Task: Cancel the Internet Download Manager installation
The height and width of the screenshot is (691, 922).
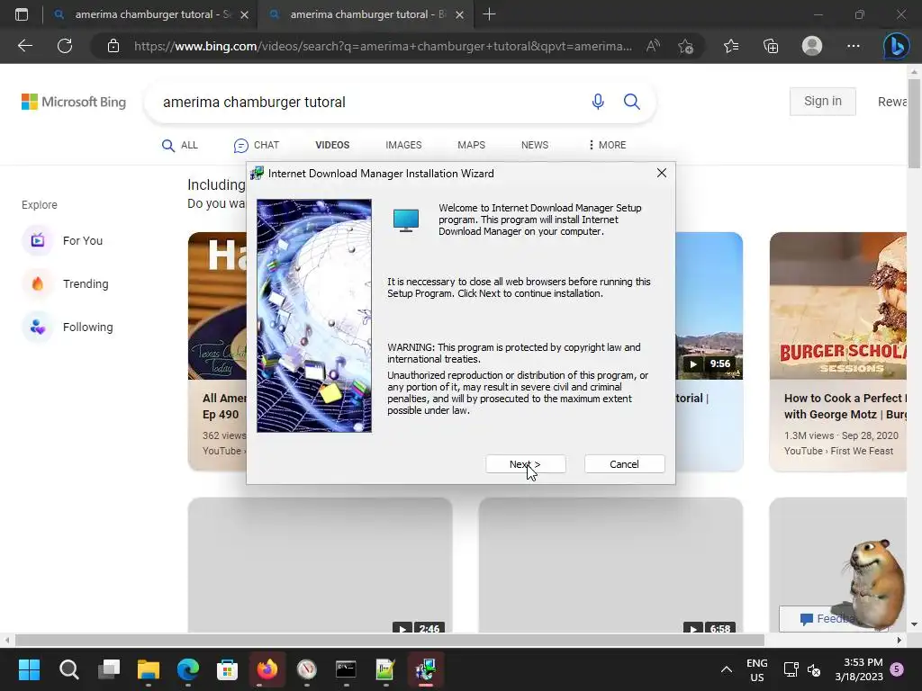Action: point(625,464)
